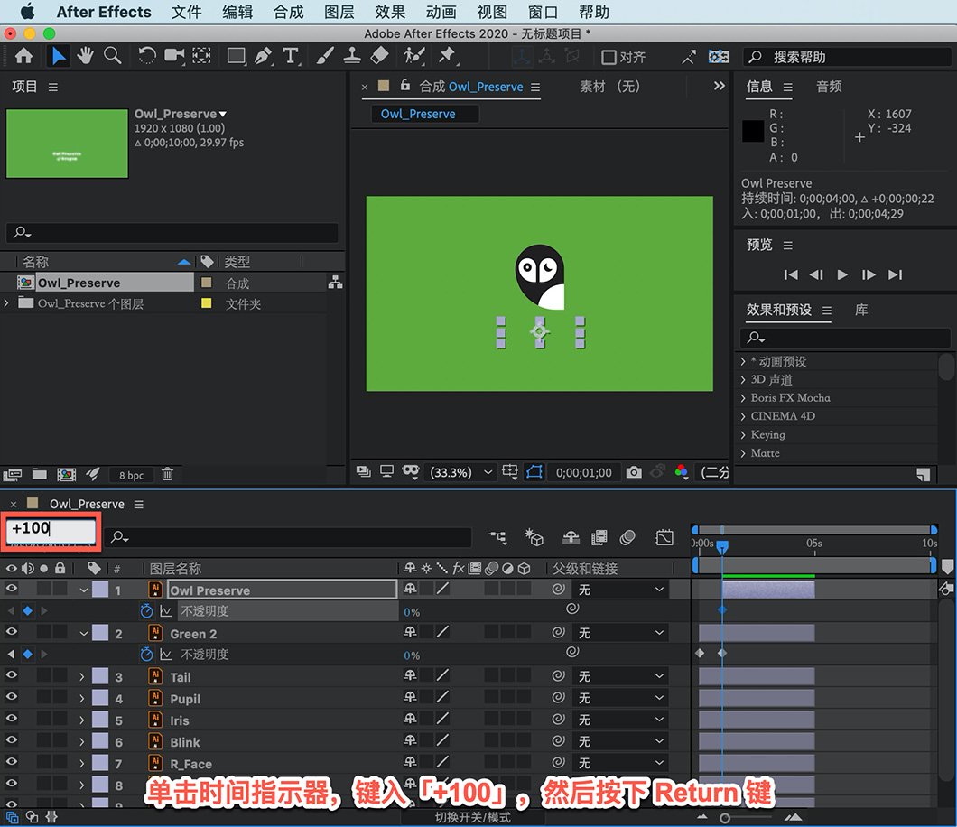Select the Rectangle shape tool
Viewport: 957px width, 827px height.
tap(236, 56)
